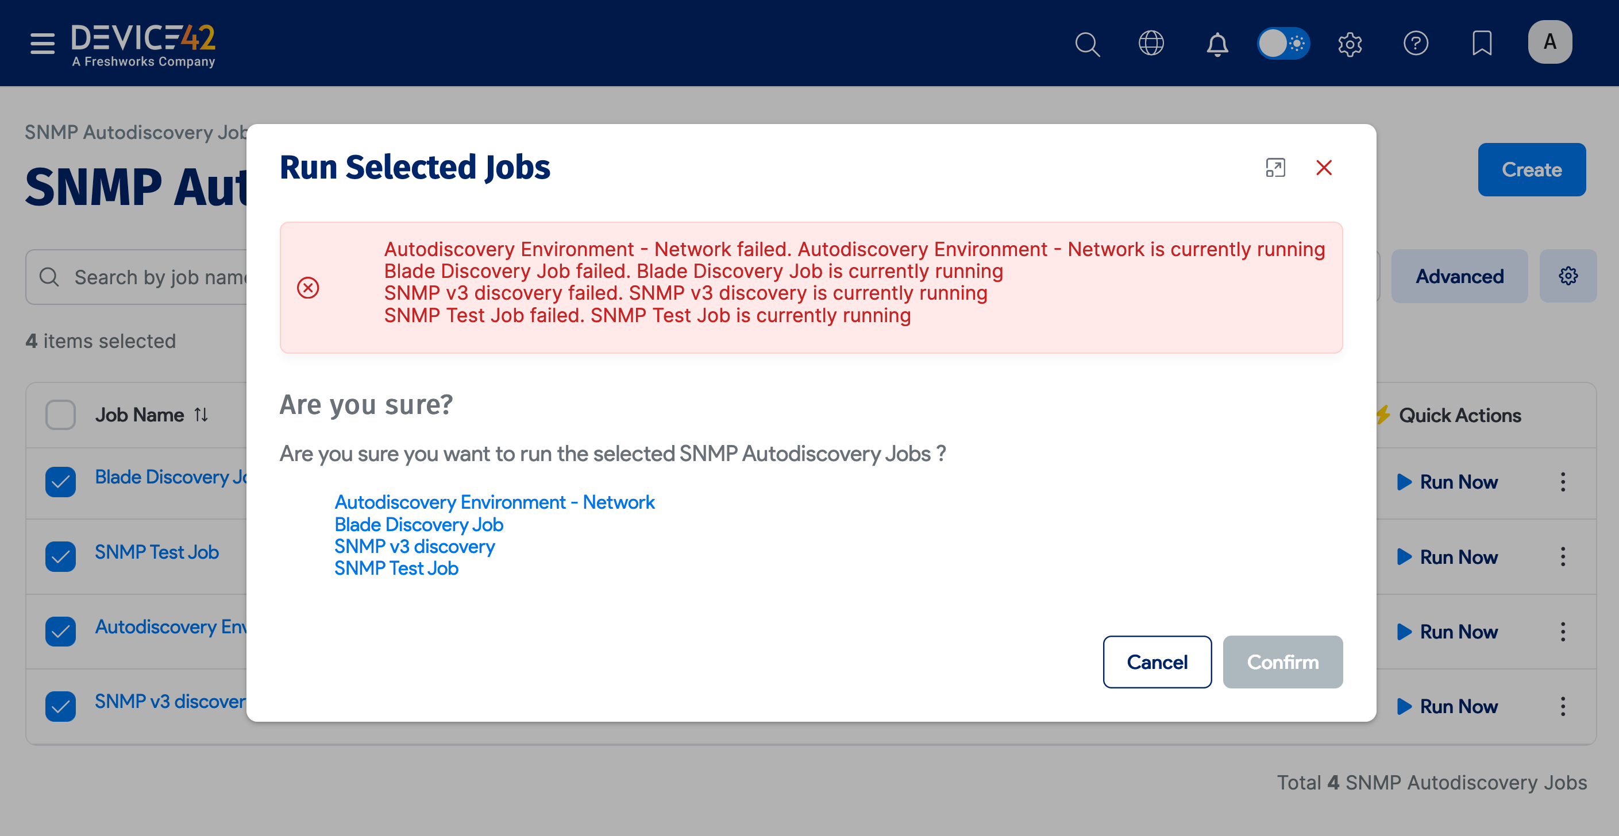Uncheck the SNMP Test Job checkbox
Screen dimensions: 1619x836
click(x=60, y=556)
